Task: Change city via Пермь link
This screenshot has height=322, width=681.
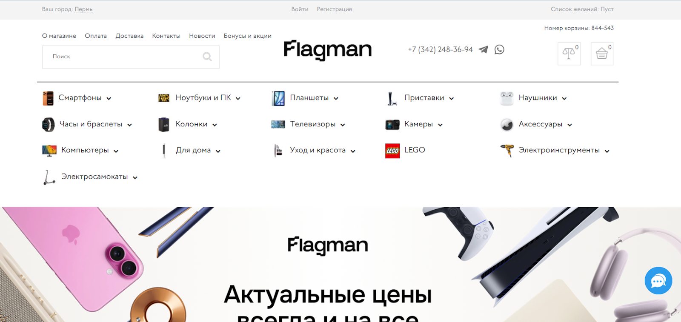Action: [x=83, y=9]
